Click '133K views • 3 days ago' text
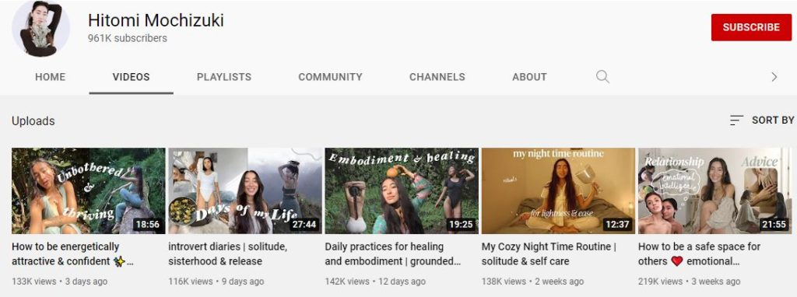The image size is (797, 297). click(x=59, y=281)
